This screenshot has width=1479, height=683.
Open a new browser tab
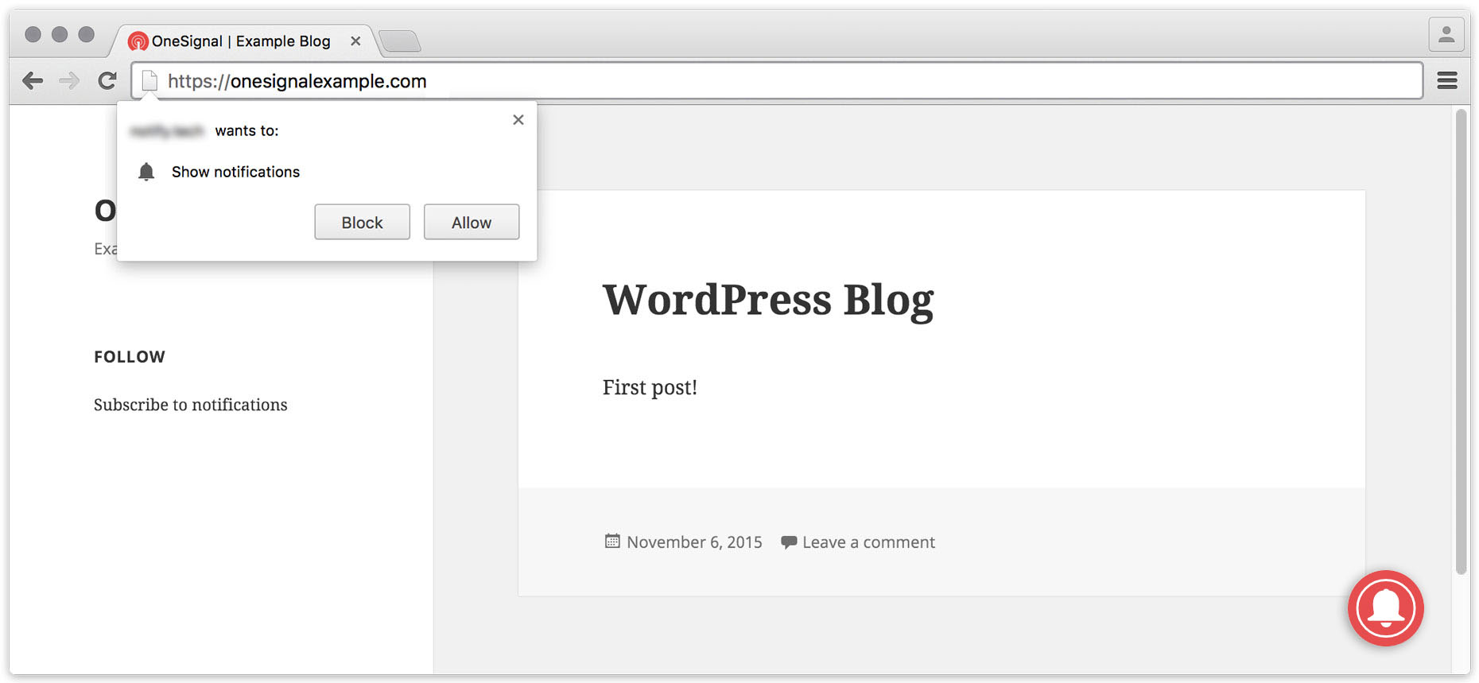400,41
